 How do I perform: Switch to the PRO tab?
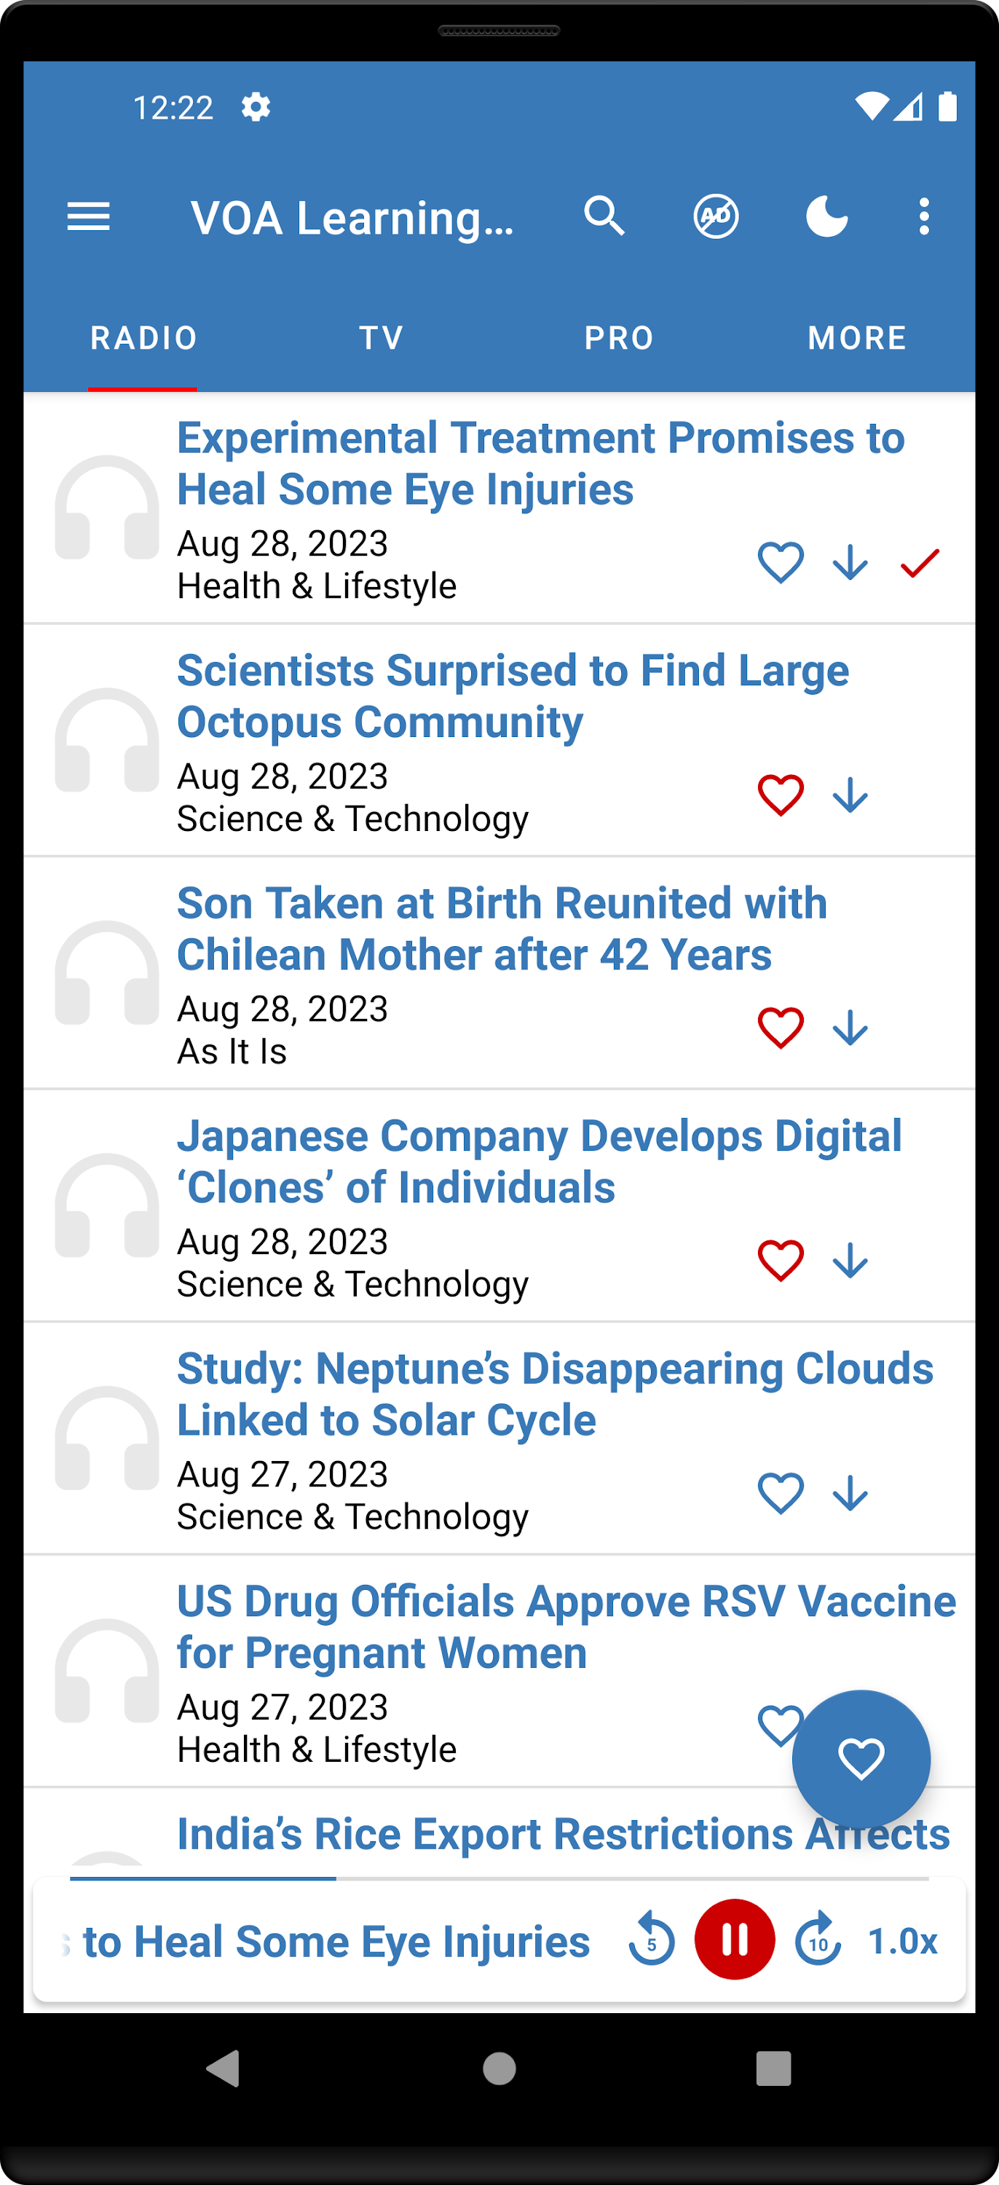click(619, 338)
